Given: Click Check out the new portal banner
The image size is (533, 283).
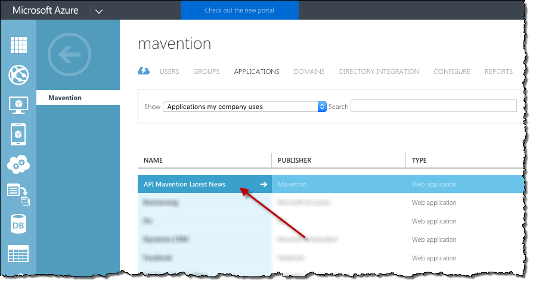Looking at the screenshot, I should (x=239, y=10).
